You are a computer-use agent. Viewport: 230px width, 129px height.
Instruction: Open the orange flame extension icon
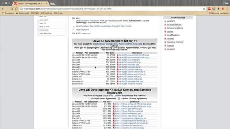(x=223, y=9)
